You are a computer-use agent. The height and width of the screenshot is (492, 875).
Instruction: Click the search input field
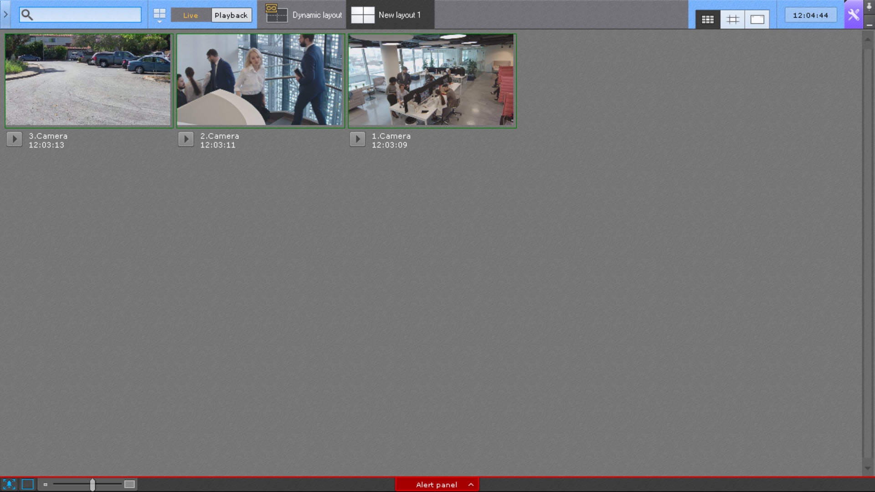[87, 15]
